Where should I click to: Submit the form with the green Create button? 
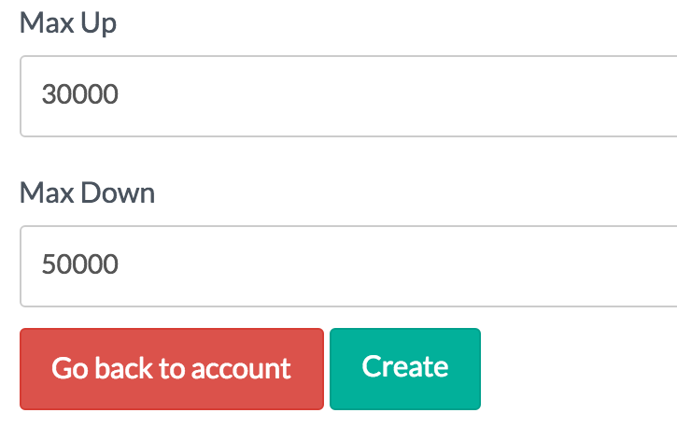pyautogui.click(x=404, y=368)
